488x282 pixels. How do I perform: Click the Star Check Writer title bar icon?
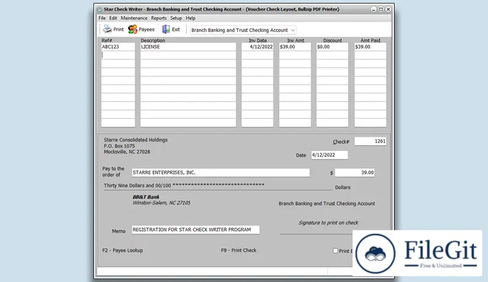click(100, 9)
